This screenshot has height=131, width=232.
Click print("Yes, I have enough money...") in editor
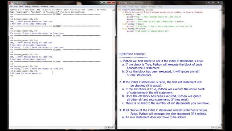click(154, 17)
